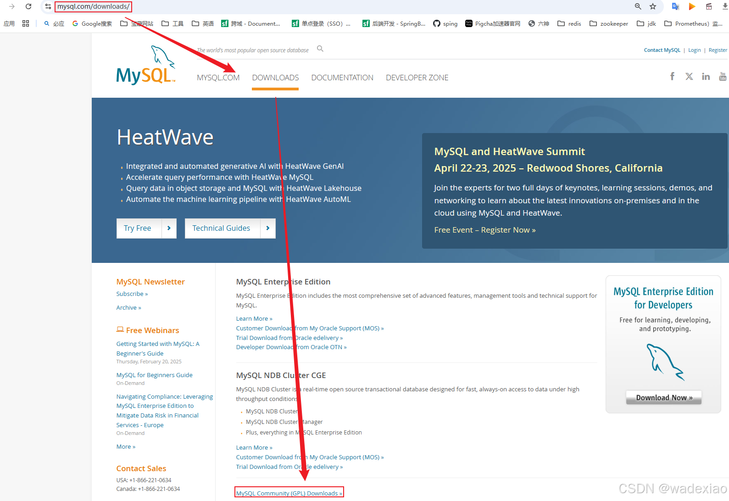Click the orange play extension icon
729x501 pixels.
(692, 6)
